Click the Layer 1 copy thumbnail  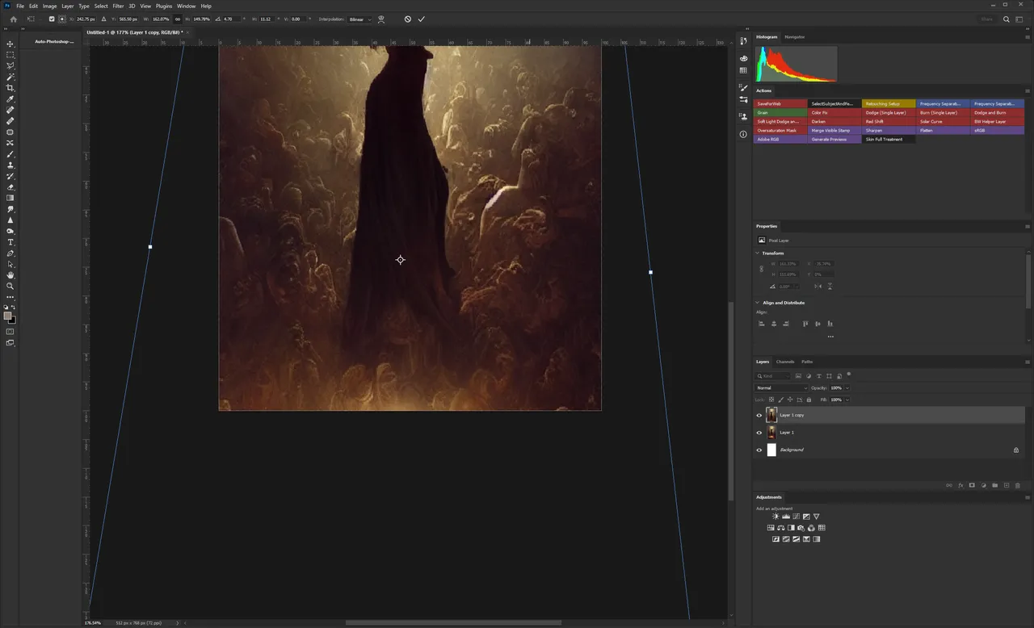pyautogui.click(x=771, y=415)
